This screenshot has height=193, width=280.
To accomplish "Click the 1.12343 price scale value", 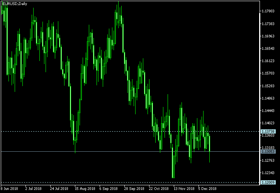I will point(268,173).
